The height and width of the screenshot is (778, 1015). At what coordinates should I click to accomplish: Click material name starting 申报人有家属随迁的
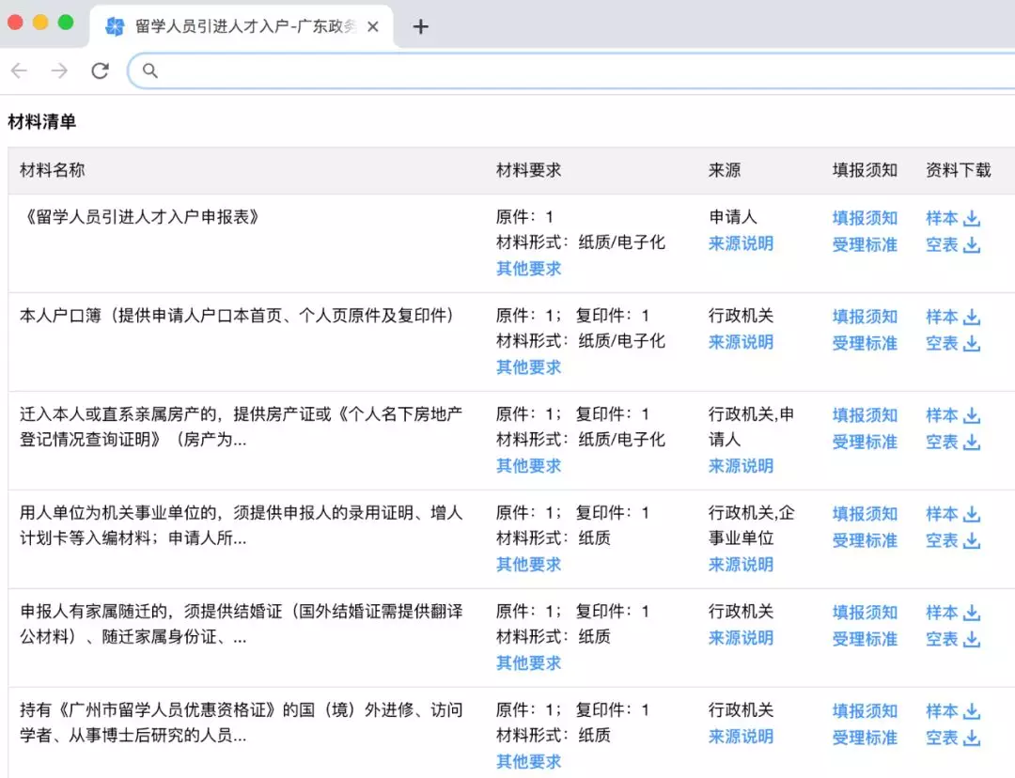point(241,624)
